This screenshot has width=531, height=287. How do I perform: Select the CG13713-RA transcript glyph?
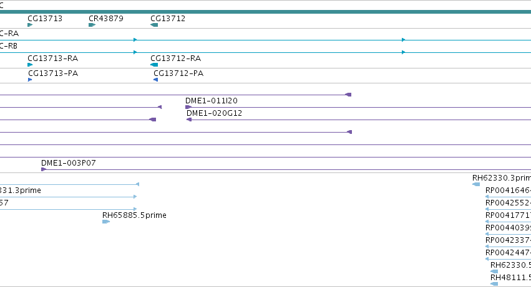coord(30,65)
